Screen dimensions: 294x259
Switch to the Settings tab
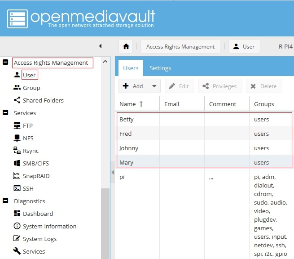tap(160, 68)
